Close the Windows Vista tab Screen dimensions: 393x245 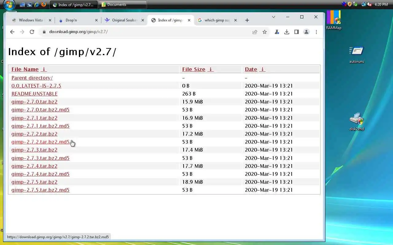coord(50,20)
